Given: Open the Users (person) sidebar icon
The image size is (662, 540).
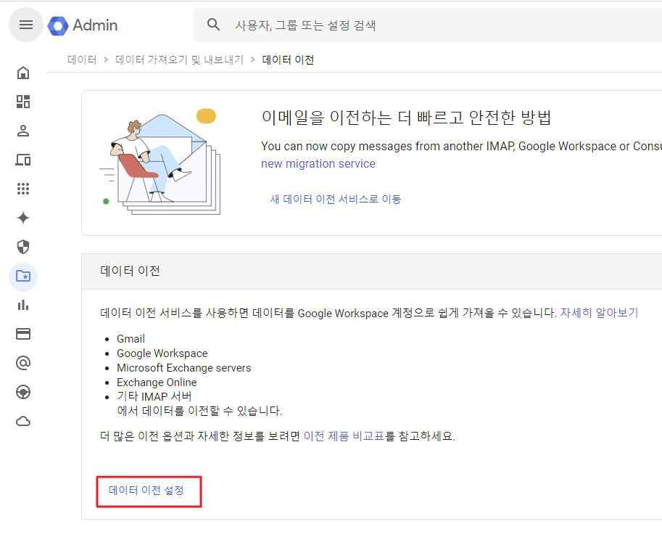Looking at the screenshot, I should point(23,131).
